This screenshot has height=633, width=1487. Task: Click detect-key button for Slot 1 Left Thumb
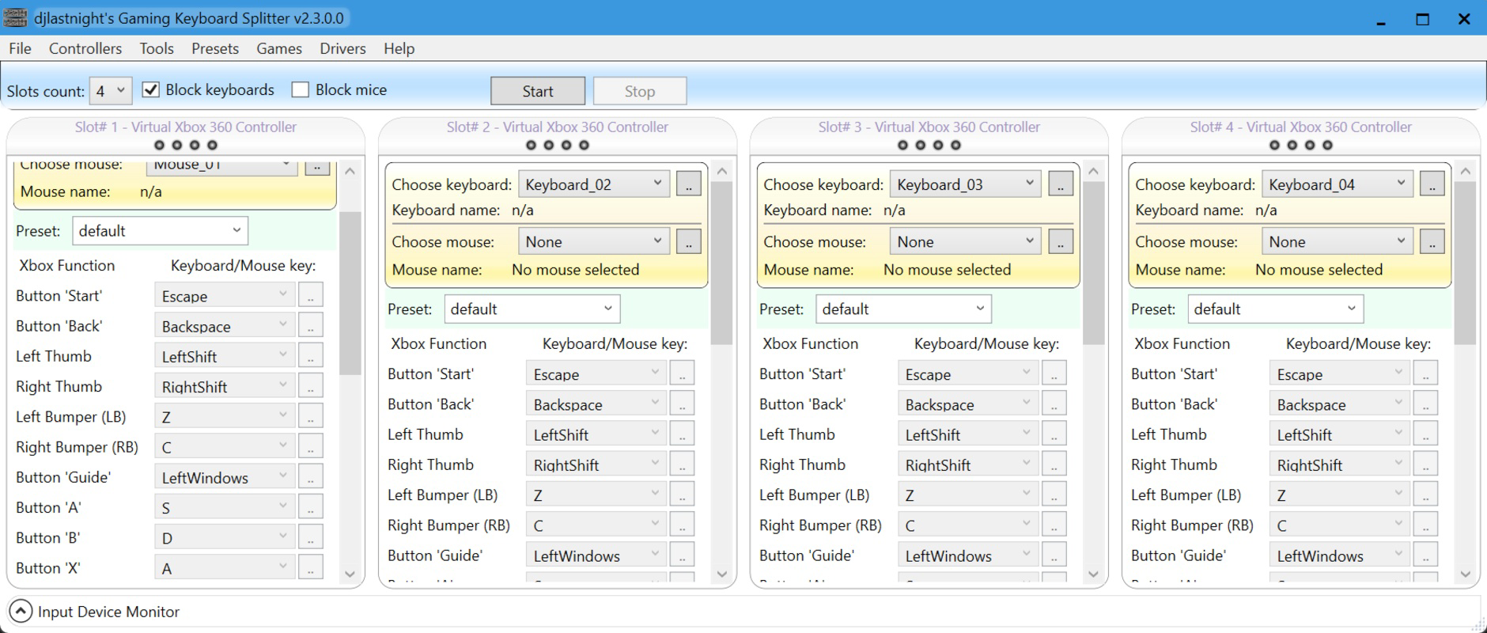point(310,356)
